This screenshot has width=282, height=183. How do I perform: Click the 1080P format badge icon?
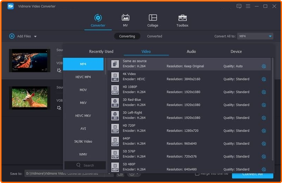point(115,90)
